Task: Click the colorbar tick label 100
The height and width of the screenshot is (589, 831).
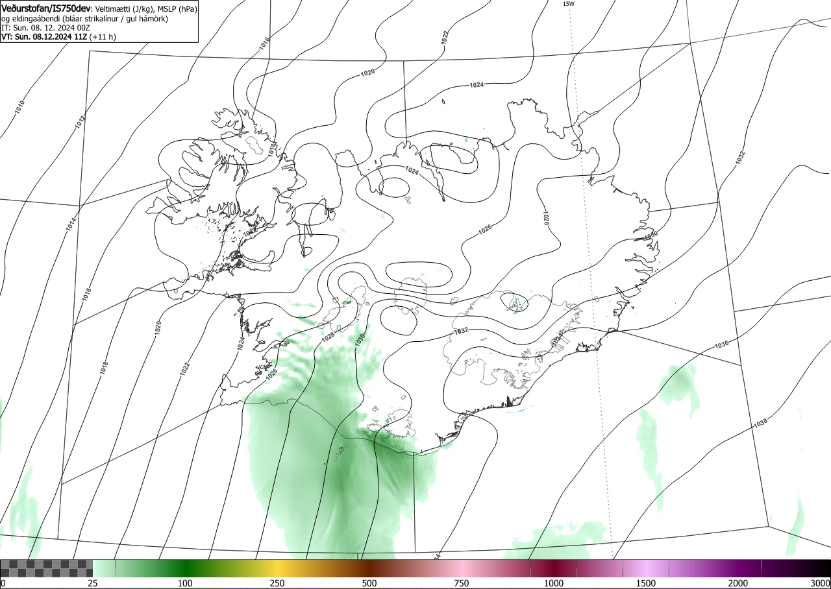Action: click(185, 583)
